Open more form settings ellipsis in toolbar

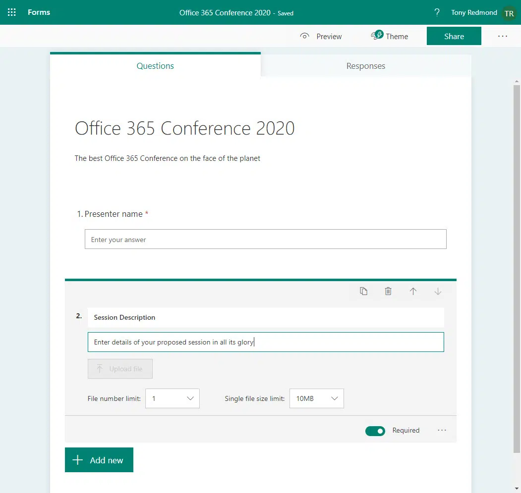tap(502, 36)
